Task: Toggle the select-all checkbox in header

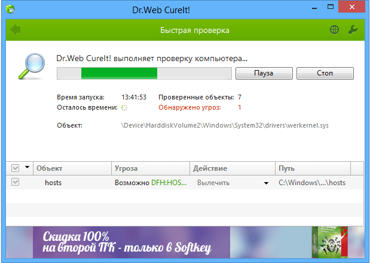Action: [16, 168]
